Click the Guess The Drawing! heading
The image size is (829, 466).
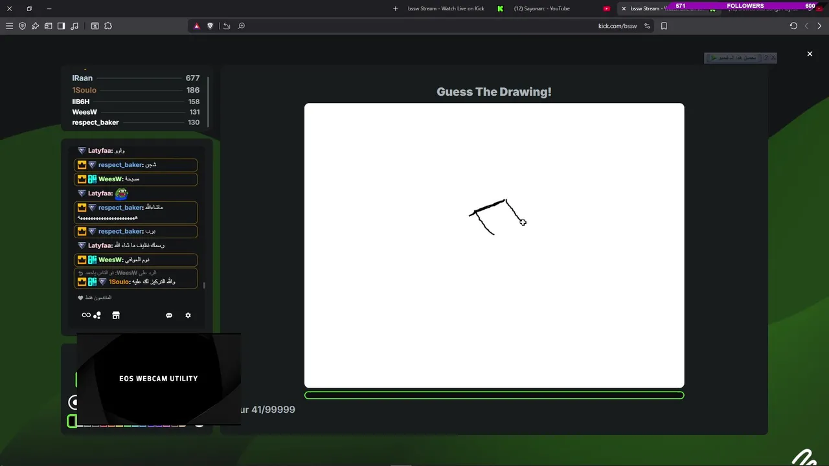click(494, 92)
